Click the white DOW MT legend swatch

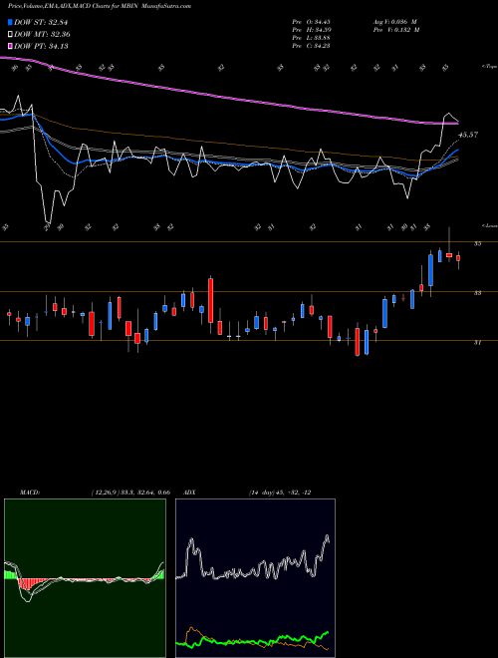click(10, 34)
